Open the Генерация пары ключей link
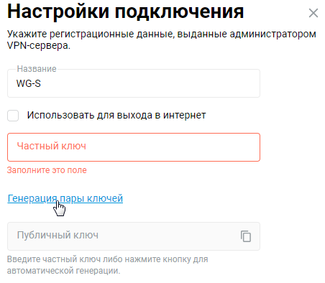Screen dimensions: 325x283 pos(65,198)
